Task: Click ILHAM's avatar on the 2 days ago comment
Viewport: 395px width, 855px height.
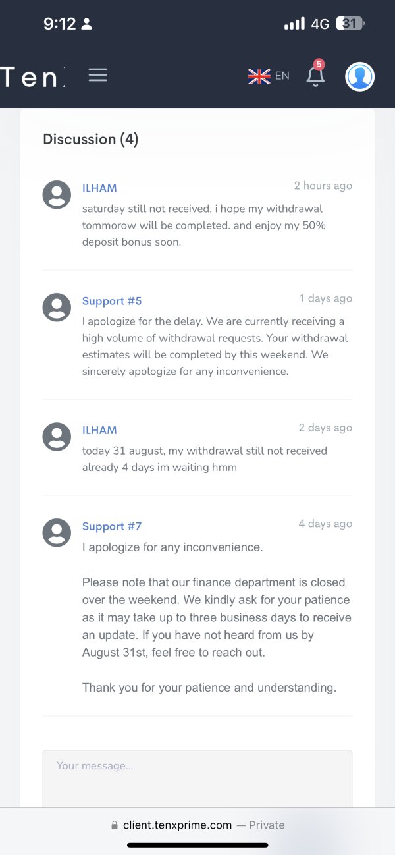Action: coord(57,437)
